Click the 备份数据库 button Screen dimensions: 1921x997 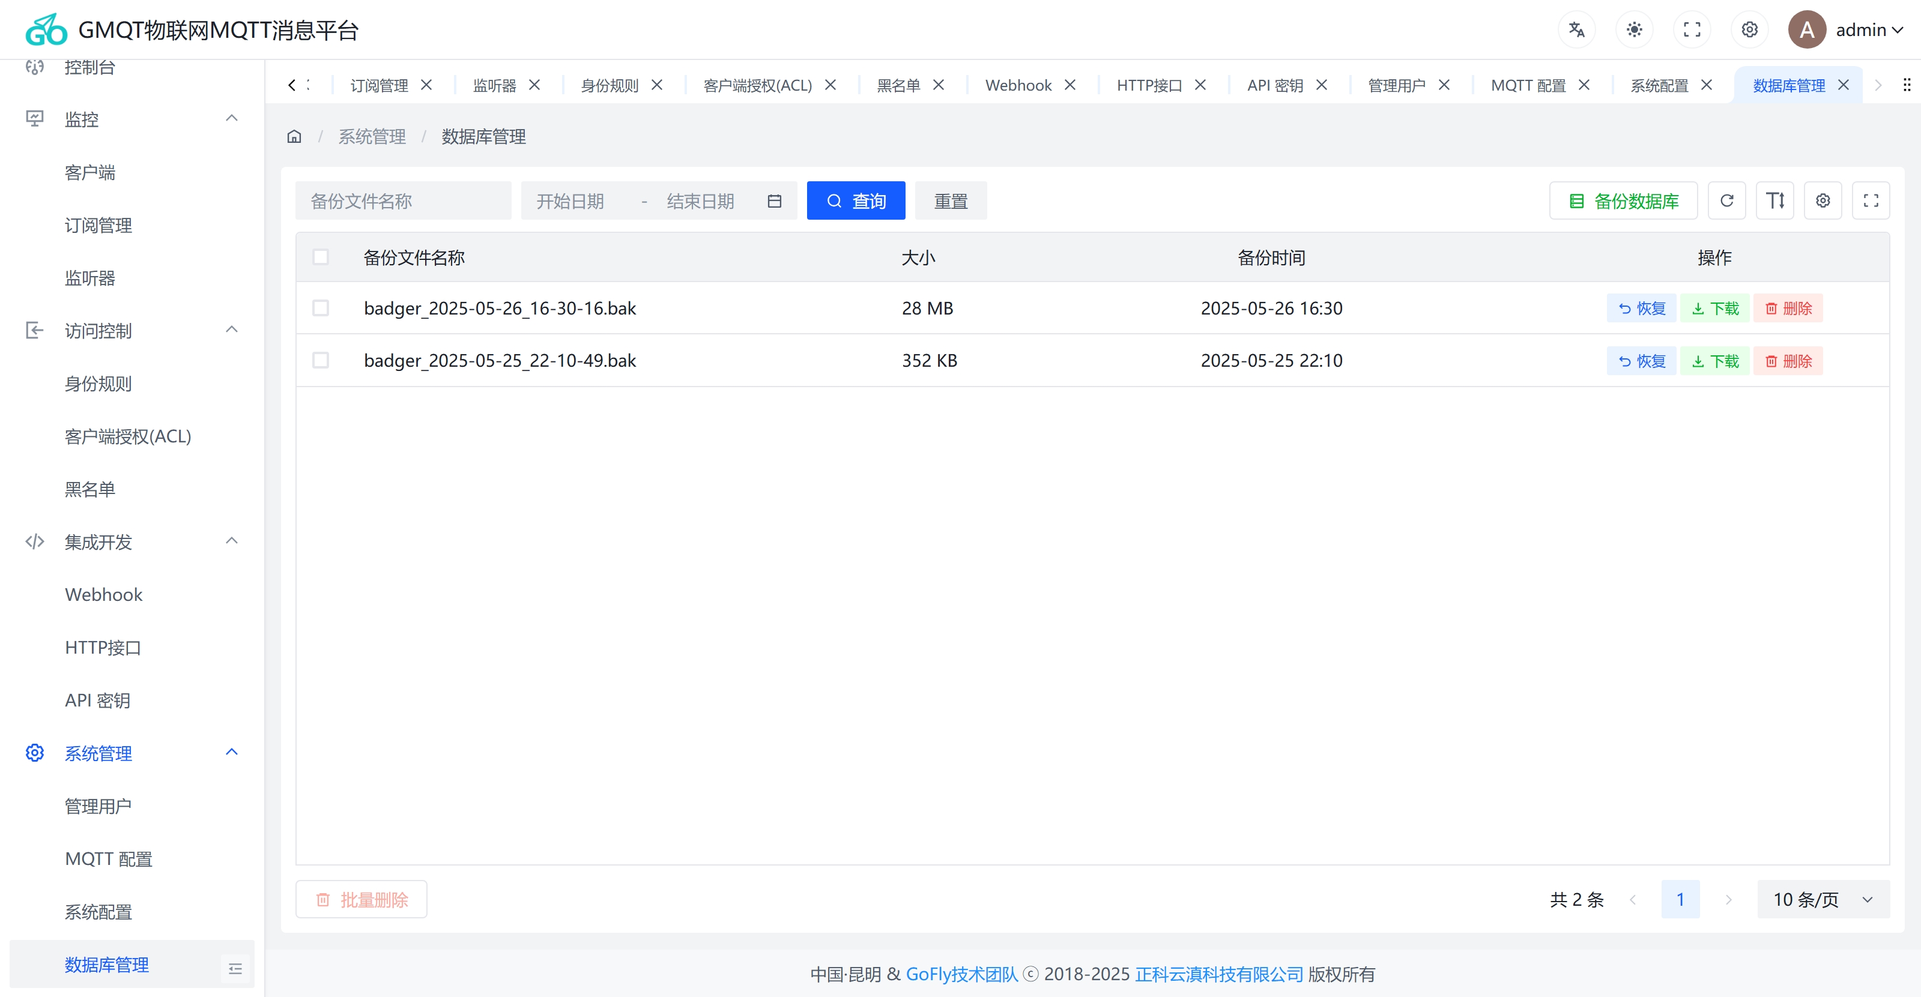(x=1623, y=200)
